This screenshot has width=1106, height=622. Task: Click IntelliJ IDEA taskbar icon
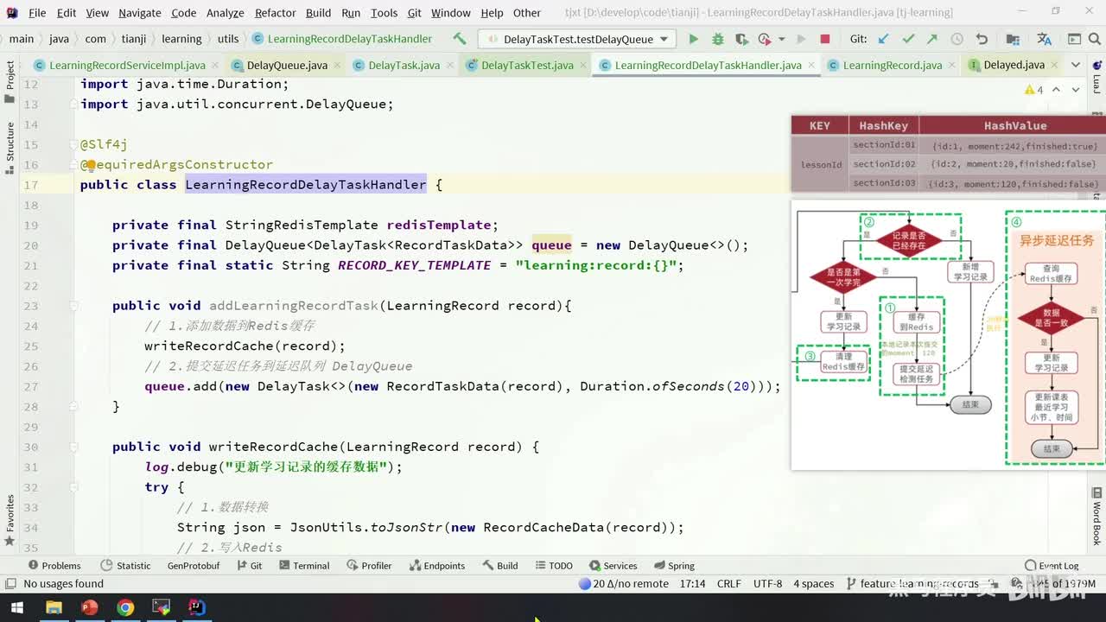pyautogui.click(x=197, y=607)
